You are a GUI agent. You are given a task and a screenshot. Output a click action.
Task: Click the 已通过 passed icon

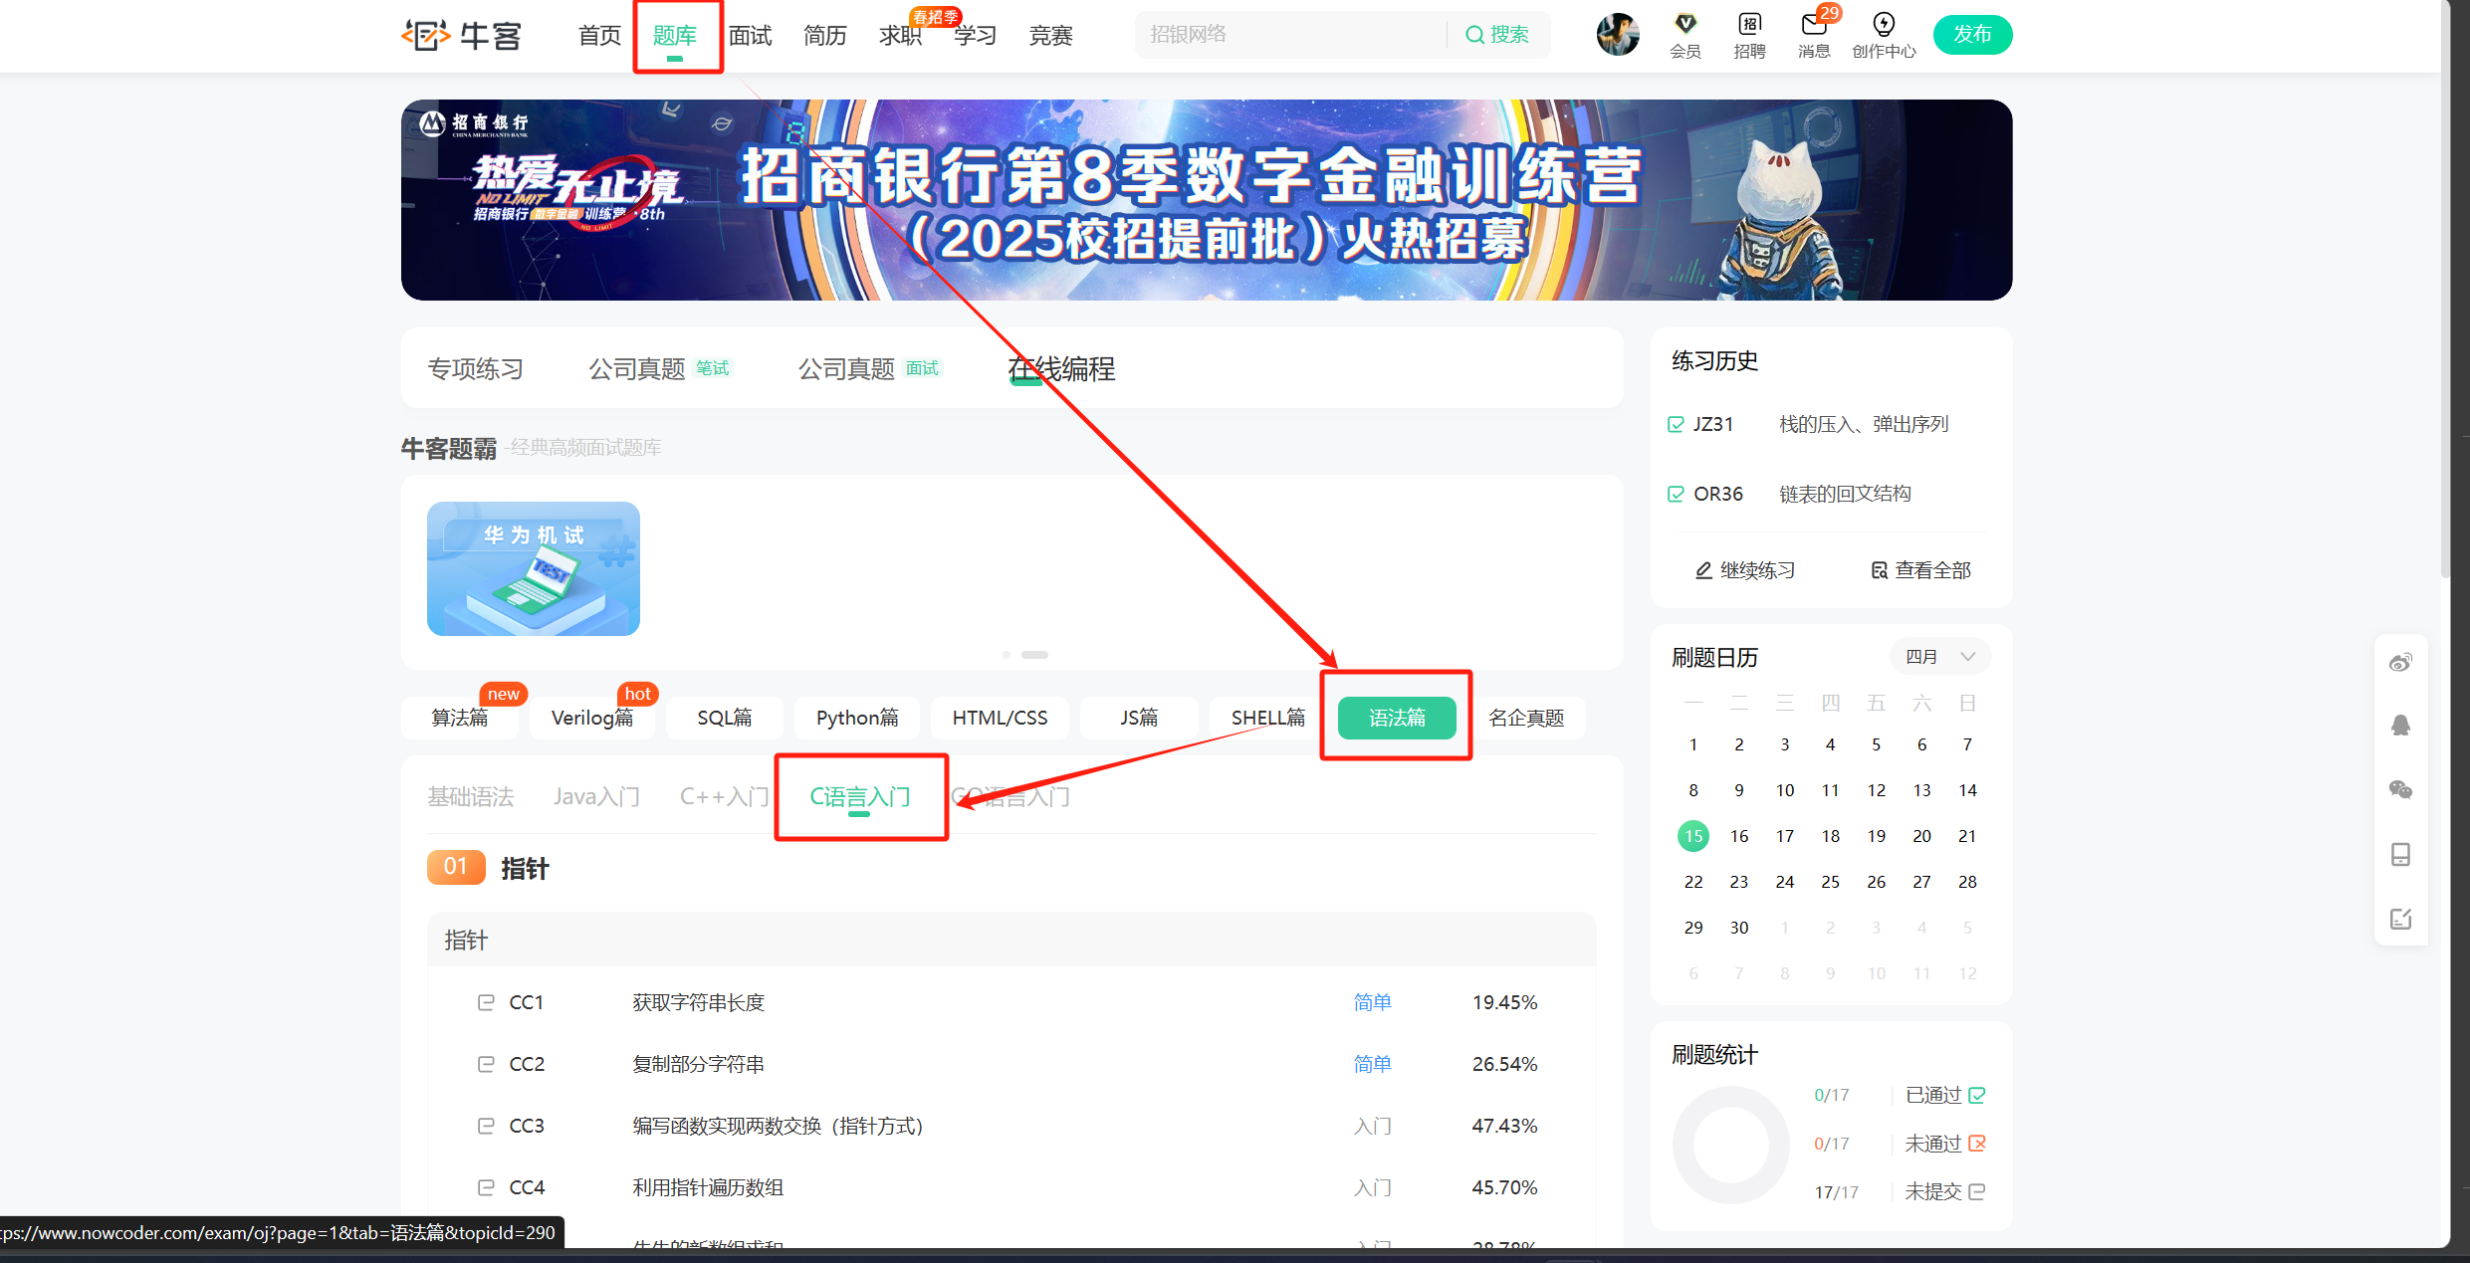(1977, 1095)
